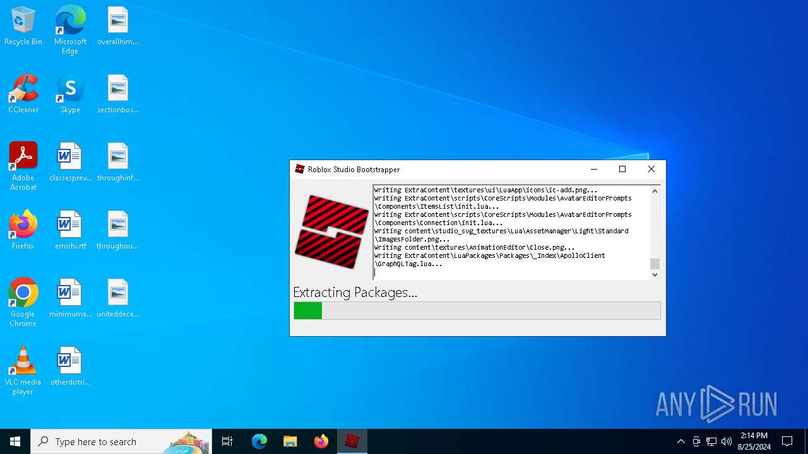Open the taskbar clock showing 2:14 PM
The width and height of the screenshot is (808, 454).
(x=754, y=441)
